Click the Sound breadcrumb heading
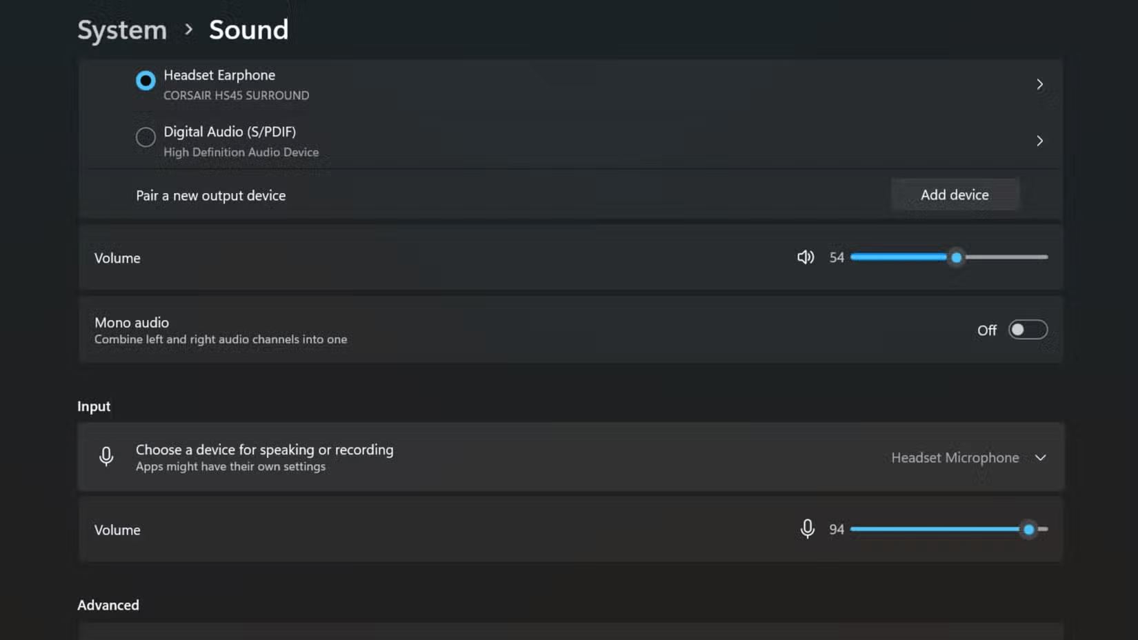Image resolution: width=1138 pixels, height=640 pixels. pos(248,30)
